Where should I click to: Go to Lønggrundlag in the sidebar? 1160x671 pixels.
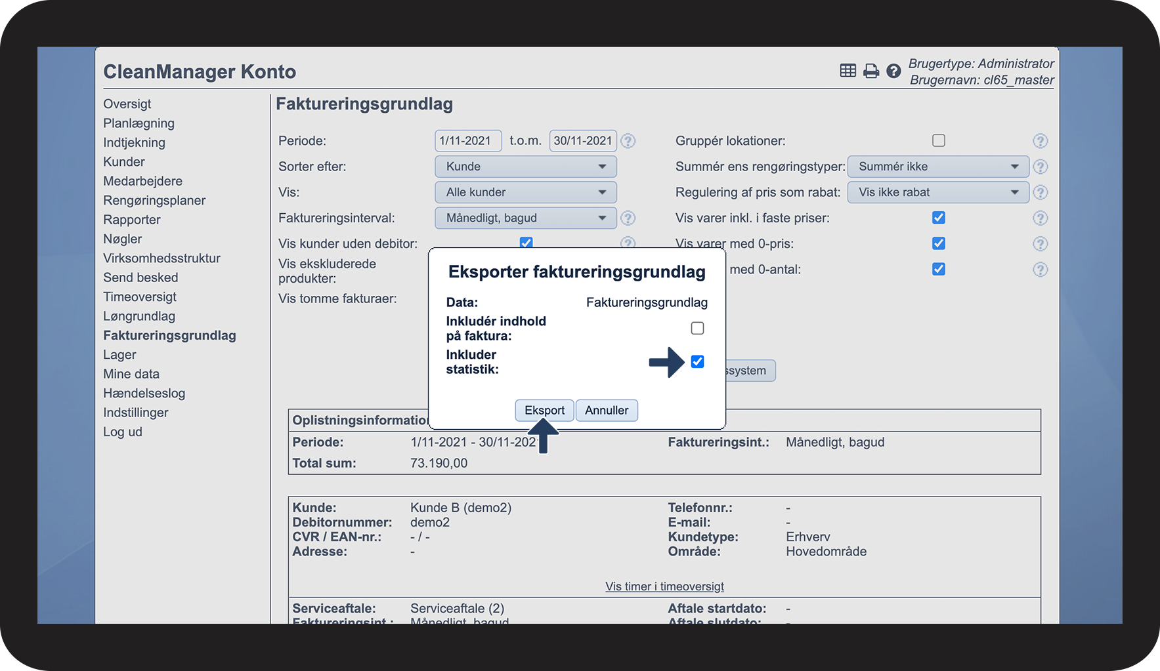139,316
